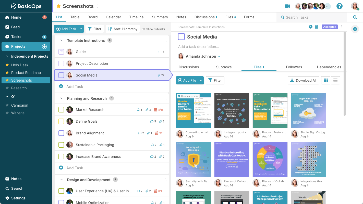
Task: Collapse the Template Instructions section
Action: coord(62,40)
